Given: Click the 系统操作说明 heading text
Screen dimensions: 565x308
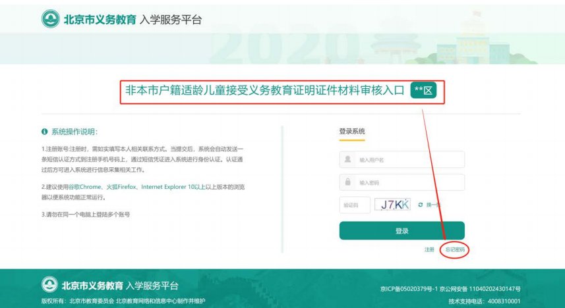Looking at the screenshot, I should click(74, 132).
